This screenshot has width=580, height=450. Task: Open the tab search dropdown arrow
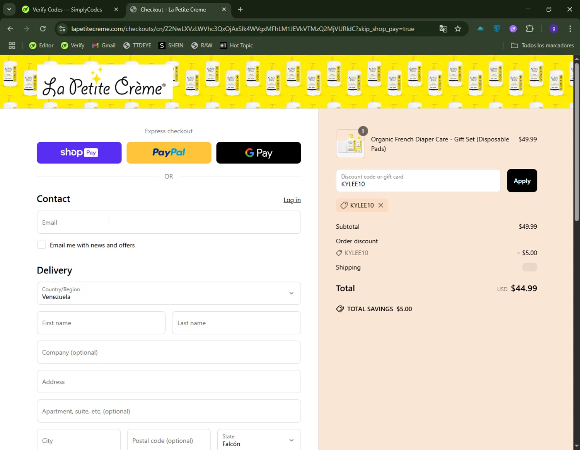point(9,9)
